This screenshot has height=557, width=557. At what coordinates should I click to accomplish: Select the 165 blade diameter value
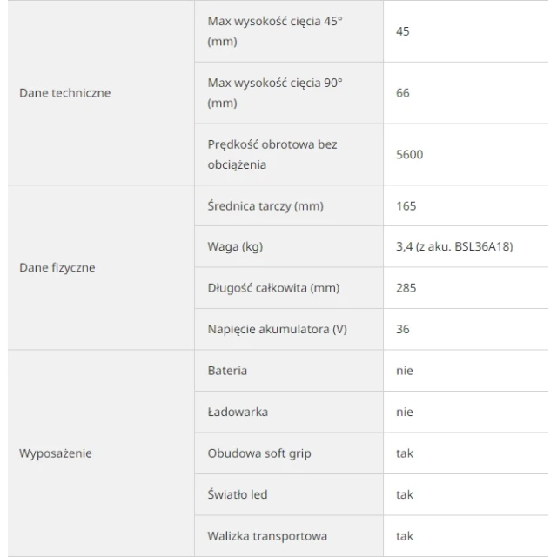(x=406, y=206)
